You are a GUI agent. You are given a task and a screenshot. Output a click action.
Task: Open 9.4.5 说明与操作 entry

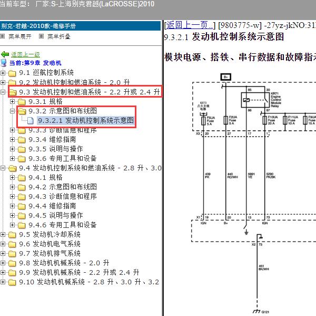tap(56, 215)
